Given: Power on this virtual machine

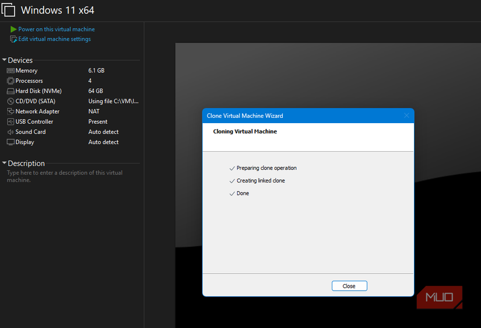Looking at the screenshot, I should [x=57, y=29].
